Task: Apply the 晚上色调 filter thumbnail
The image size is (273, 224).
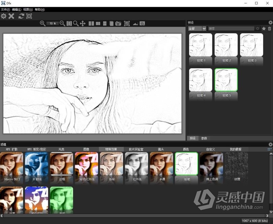Action: [x=211, y=164]
